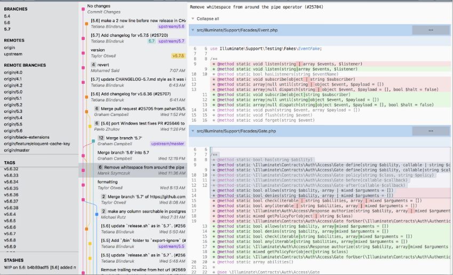Select remote branch origin/4.1
The image size is (453, 275).
(13, 79)
